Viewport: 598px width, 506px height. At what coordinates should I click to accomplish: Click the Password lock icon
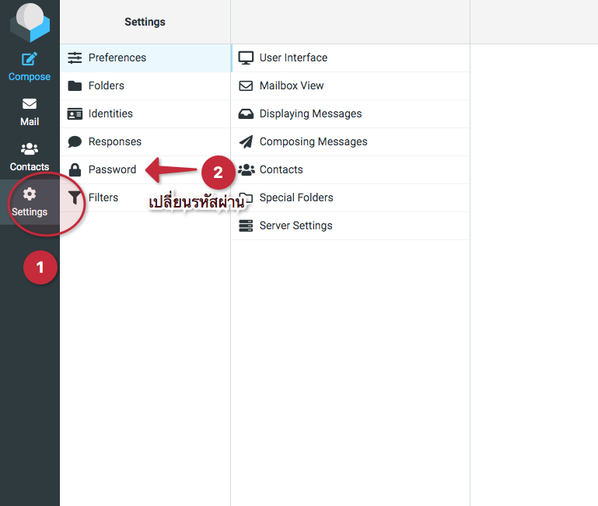coord(75,169)
